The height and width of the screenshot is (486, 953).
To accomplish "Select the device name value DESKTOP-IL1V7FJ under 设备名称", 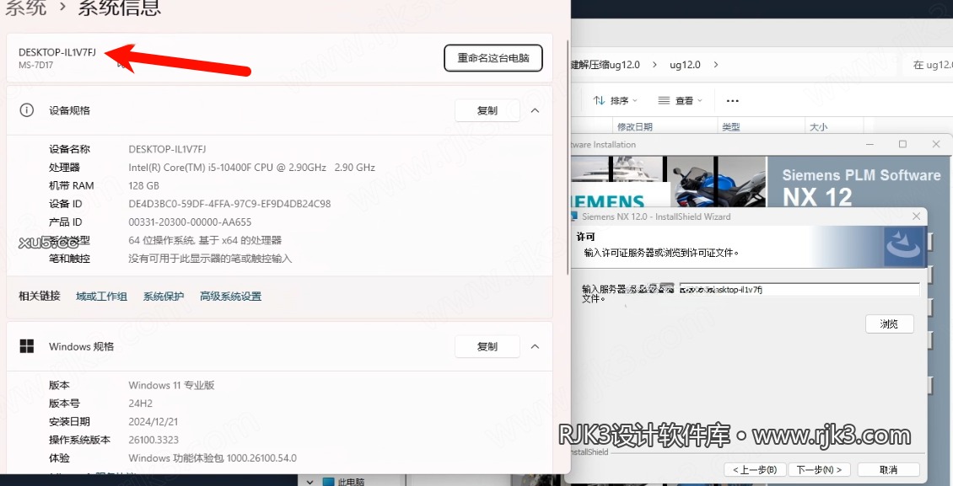I will [167, 149].
